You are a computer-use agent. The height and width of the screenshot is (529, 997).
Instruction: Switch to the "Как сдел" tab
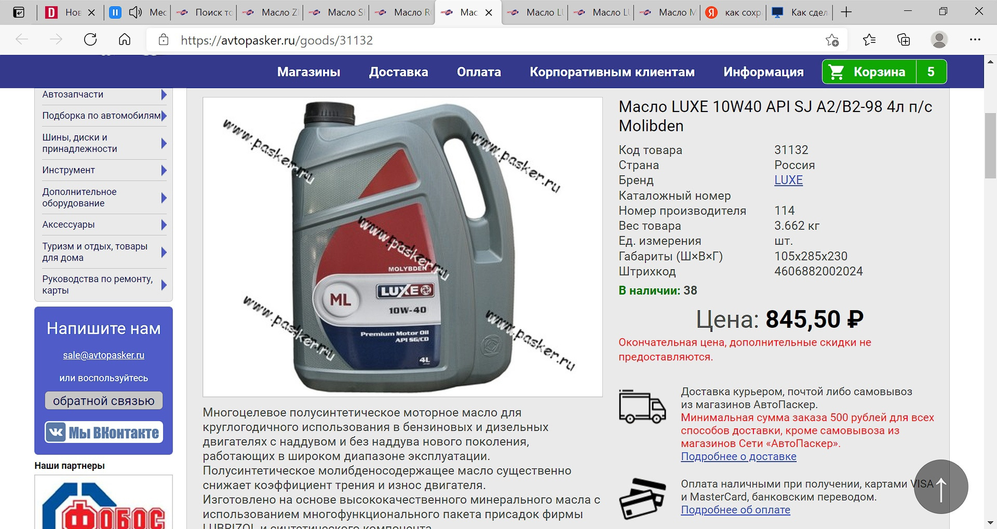pos(800,12)
